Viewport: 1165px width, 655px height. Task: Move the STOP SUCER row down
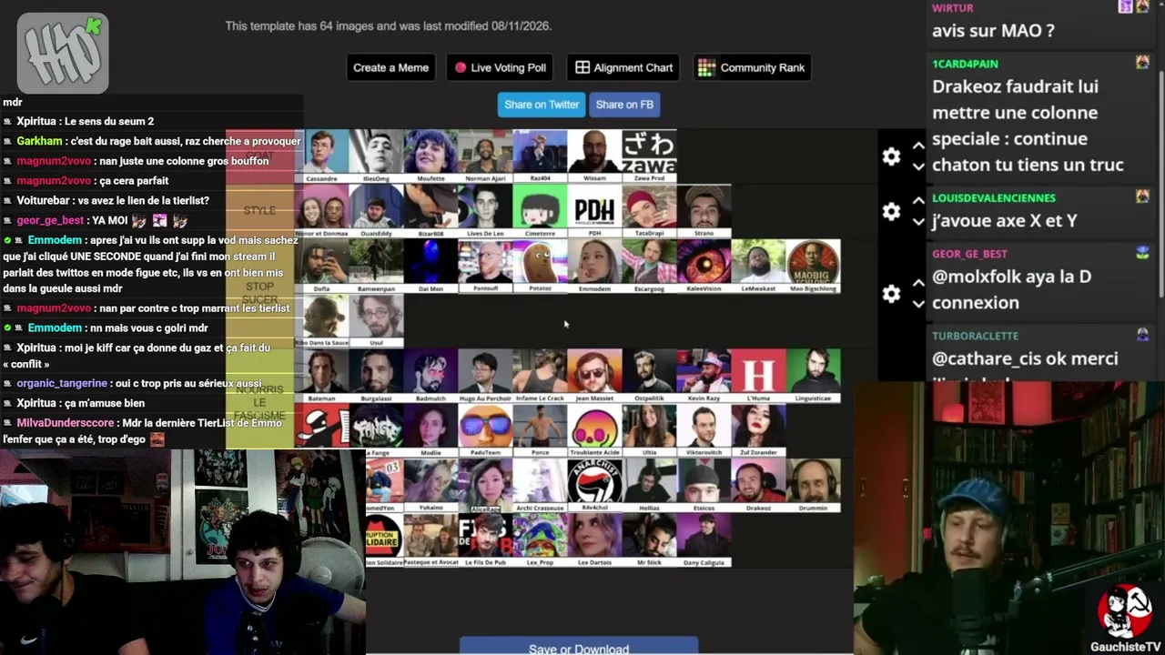coord(918,304)
